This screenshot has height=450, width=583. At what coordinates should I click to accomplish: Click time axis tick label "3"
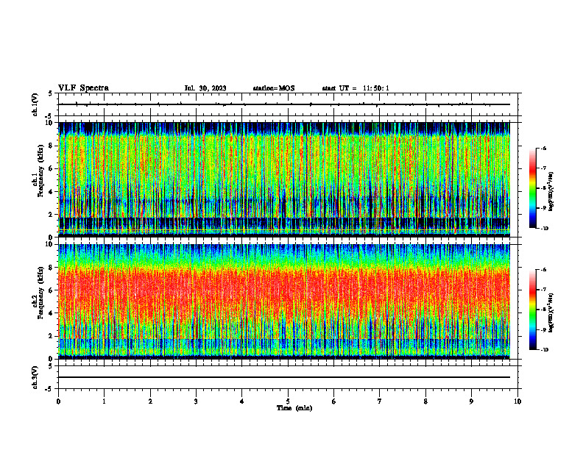tap(196, 401)
